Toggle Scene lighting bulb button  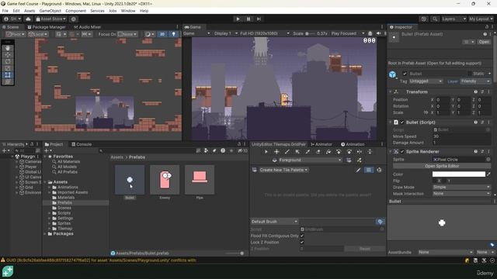click(173, 34)
